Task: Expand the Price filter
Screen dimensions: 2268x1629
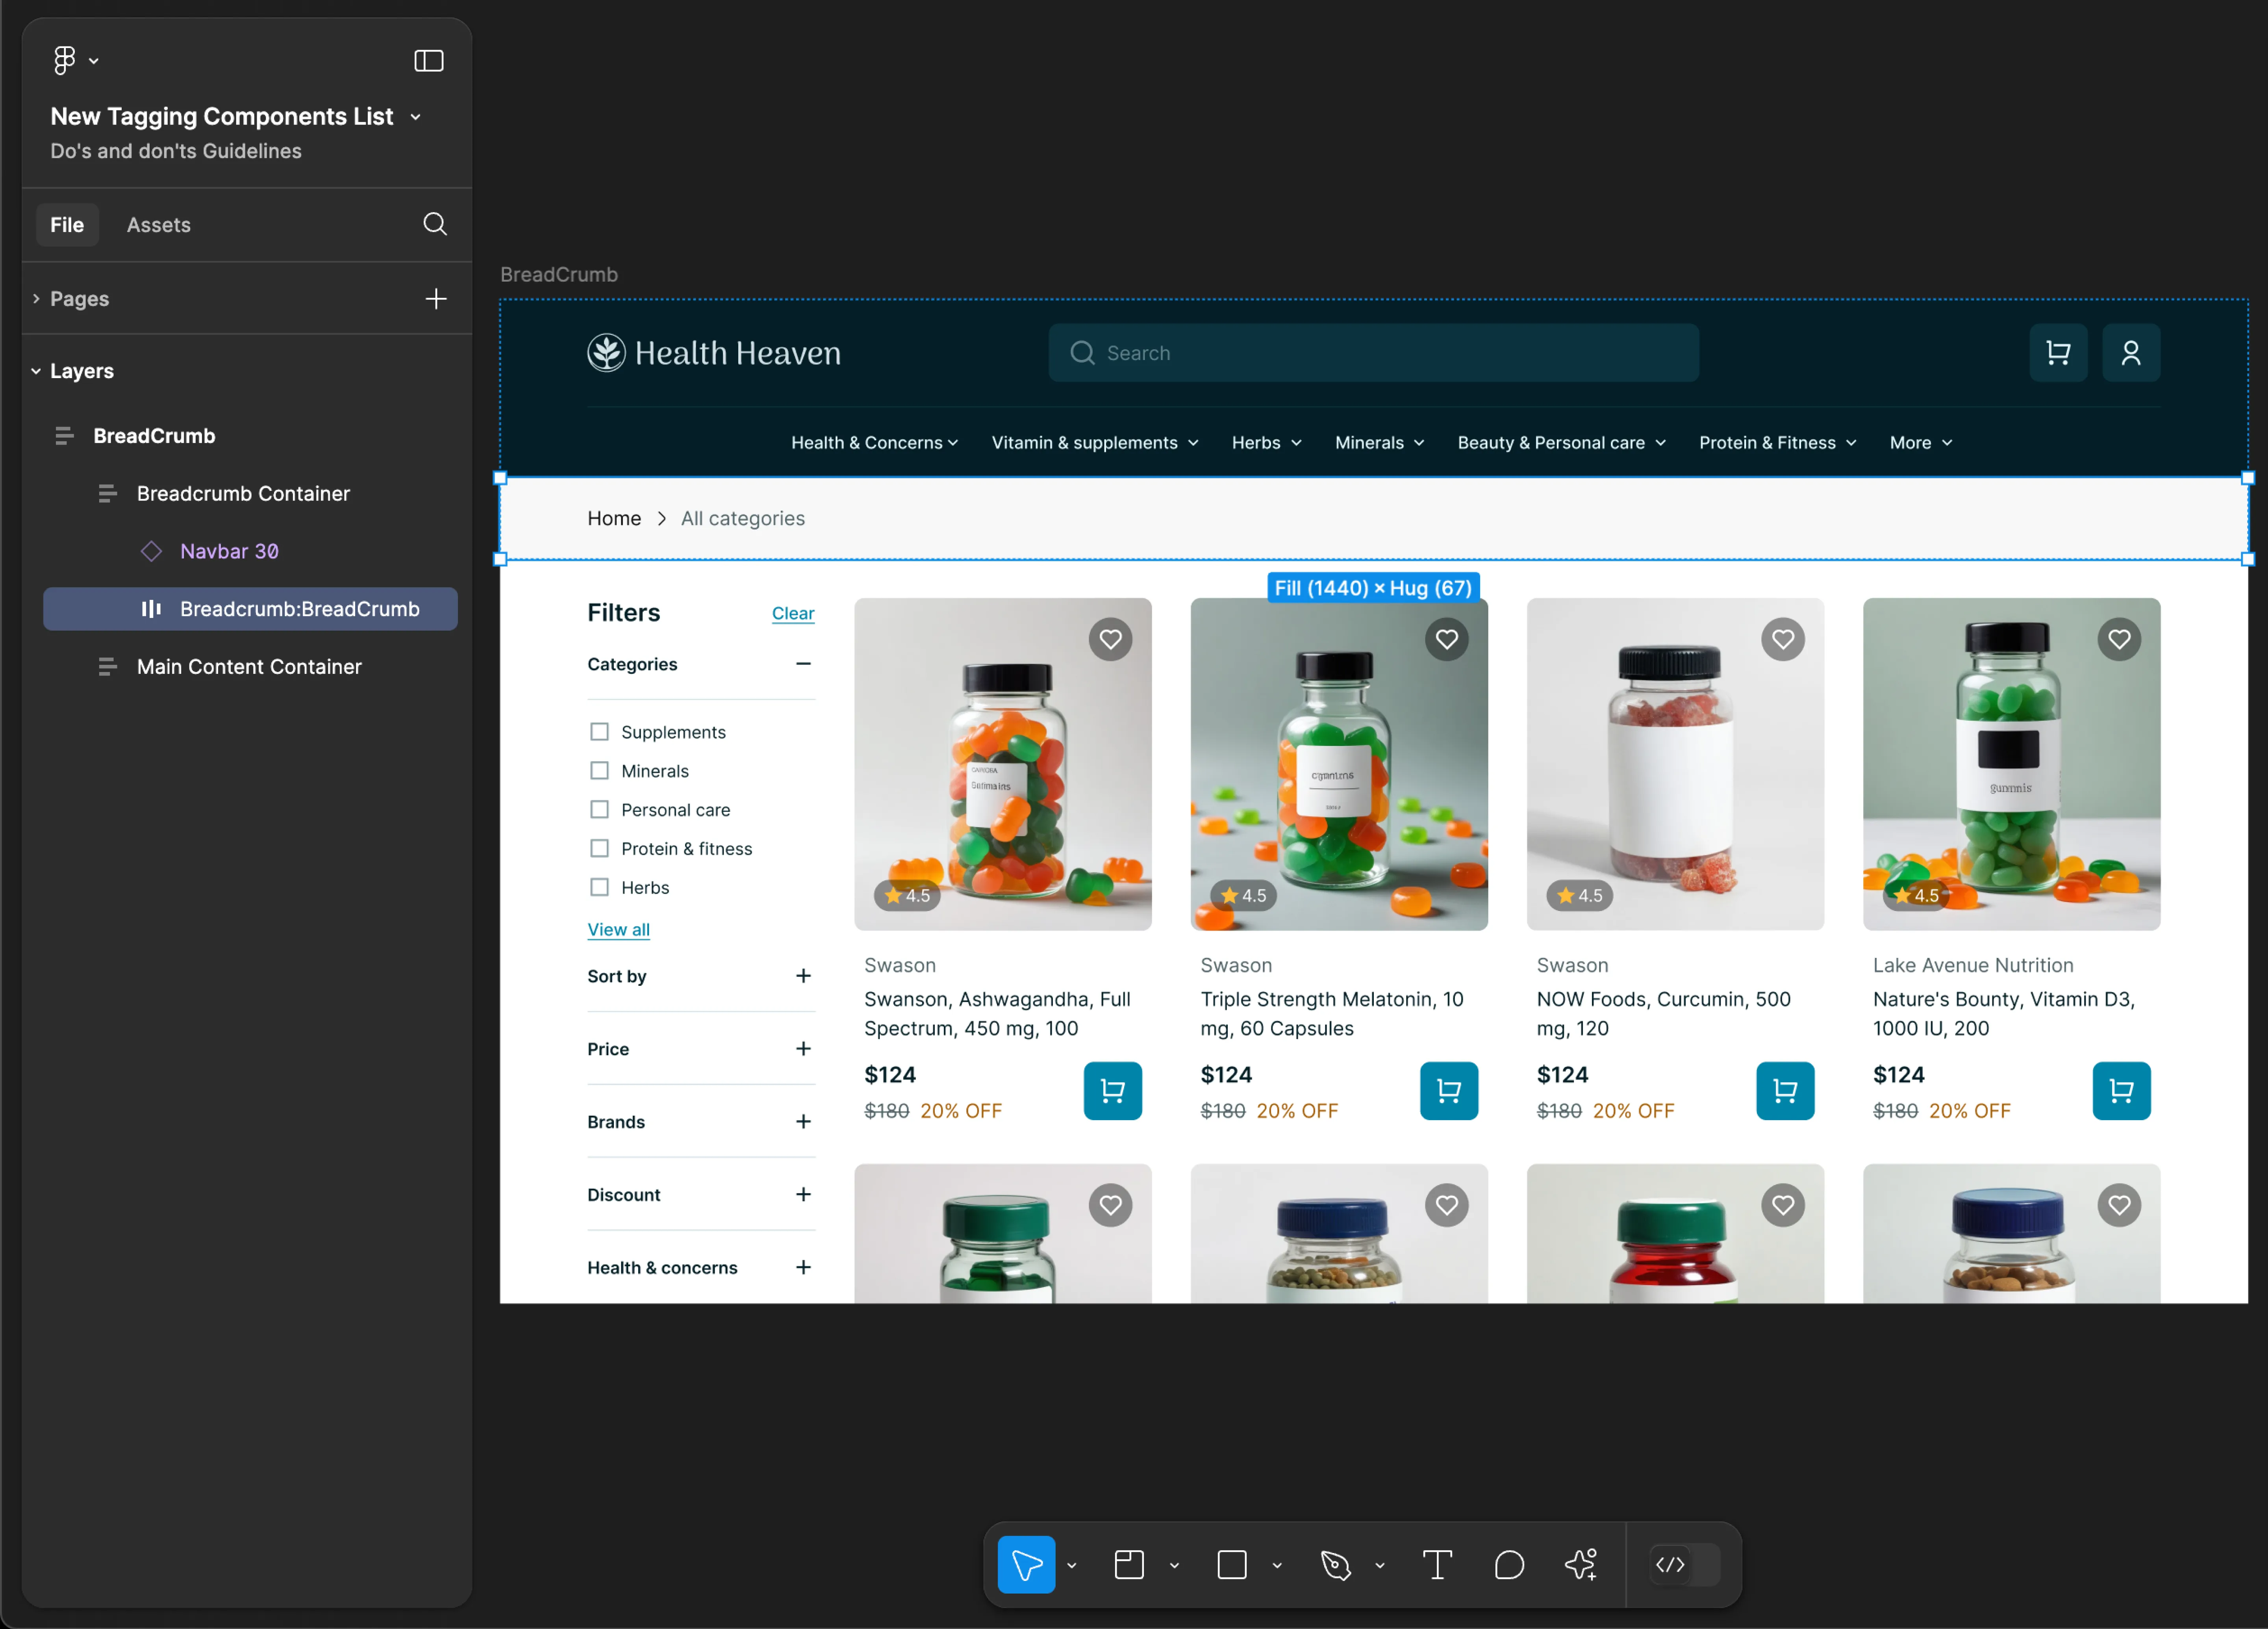Action: coord(803,1049)
